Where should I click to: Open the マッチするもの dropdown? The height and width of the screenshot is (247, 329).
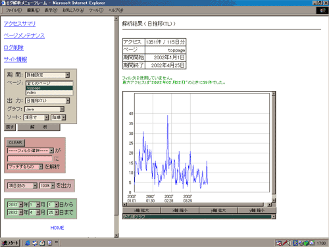25,167
